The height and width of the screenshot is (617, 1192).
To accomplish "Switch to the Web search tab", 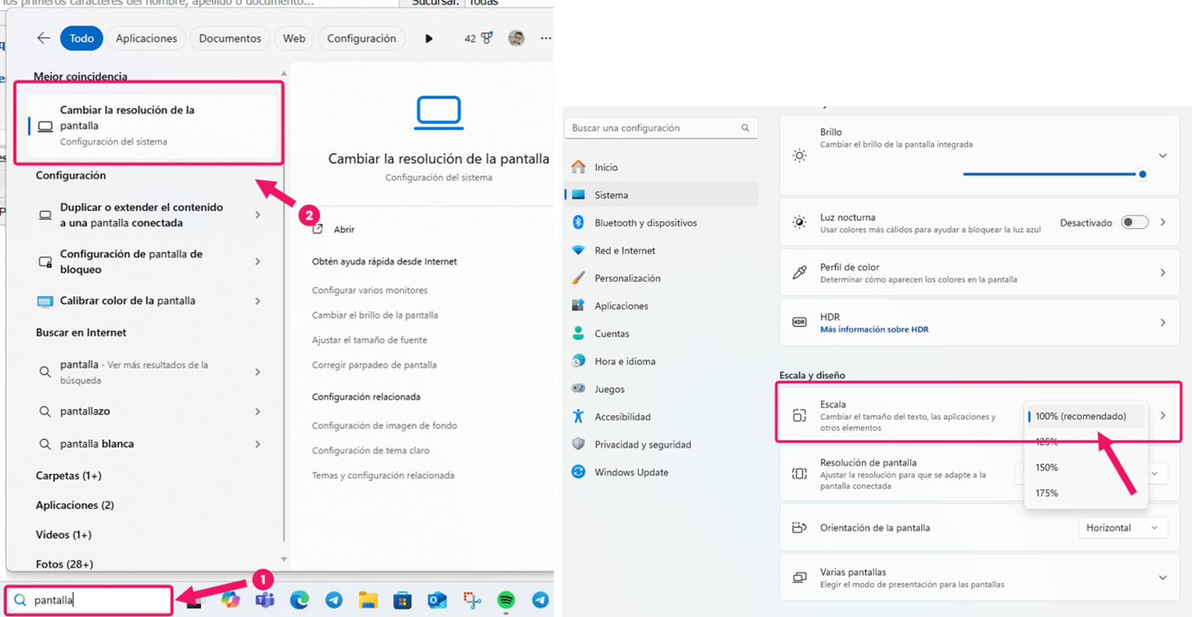I will coord(294,38).
